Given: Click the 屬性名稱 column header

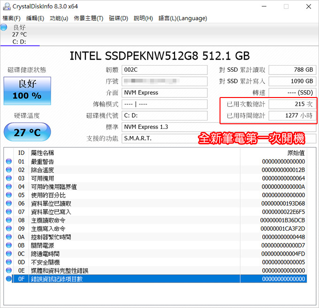Looking at the screenshot, I should pyautogui.click(x=42, y=153).
